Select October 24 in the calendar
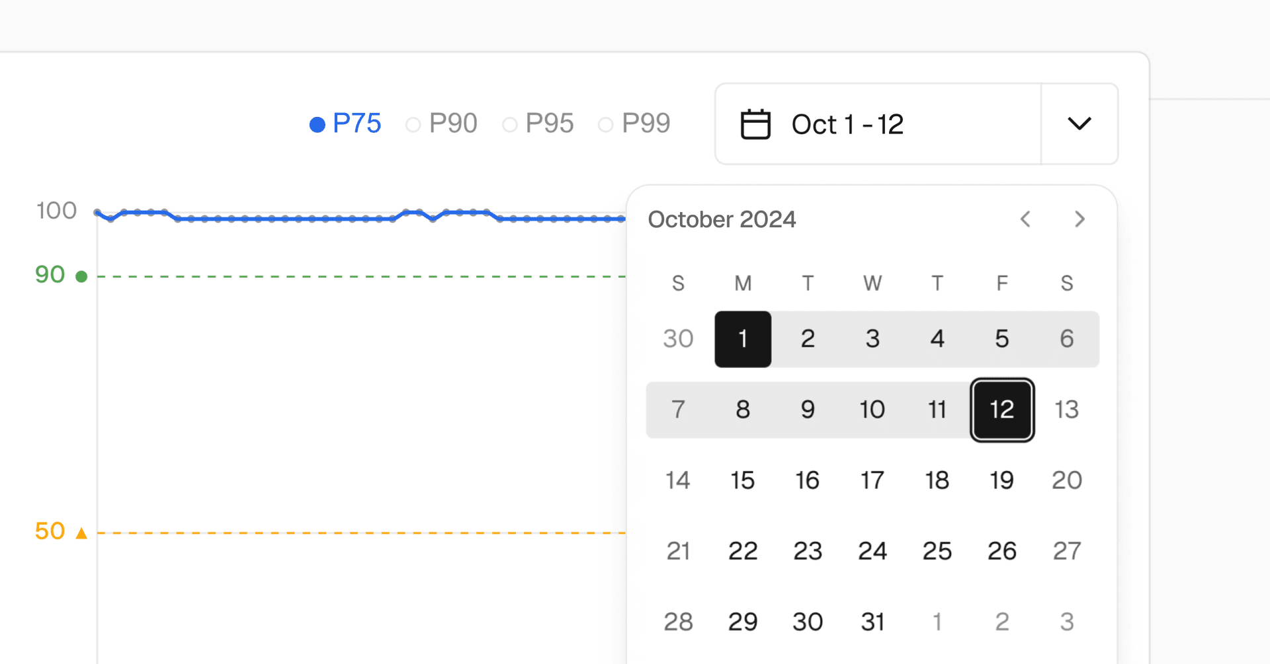 point(872,551)
